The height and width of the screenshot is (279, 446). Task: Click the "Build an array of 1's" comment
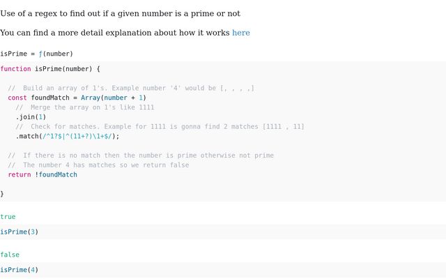[131, 88]
